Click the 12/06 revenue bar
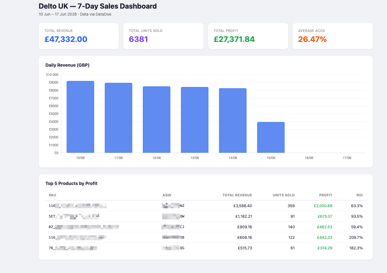Viewport: 387px width, 273px height. pos(156,120)
